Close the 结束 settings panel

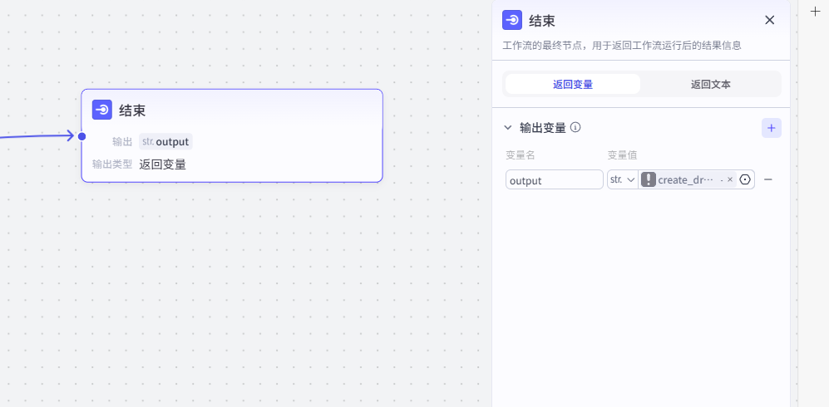point(769,20)
